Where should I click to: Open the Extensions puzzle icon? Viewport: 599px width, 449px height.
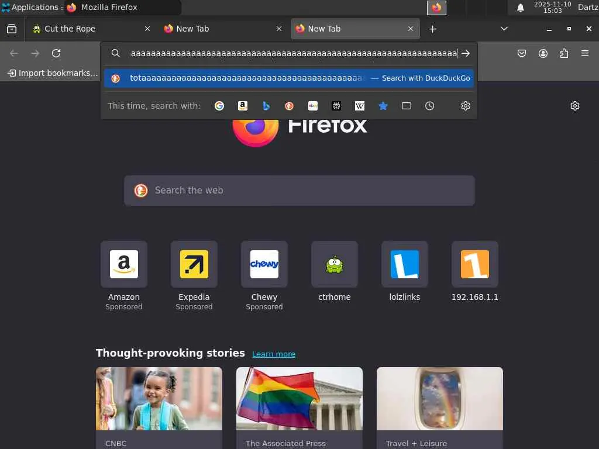point(564,53)
